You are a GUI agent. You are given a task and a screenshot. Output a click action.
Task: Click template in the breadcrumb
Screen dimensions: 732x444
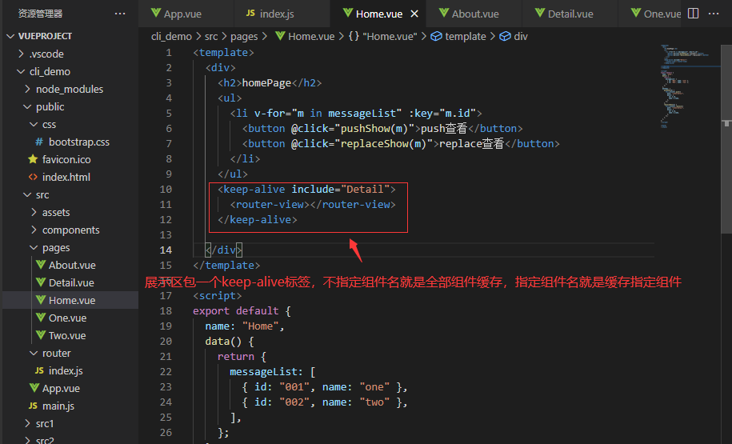(x=458, y=37)
